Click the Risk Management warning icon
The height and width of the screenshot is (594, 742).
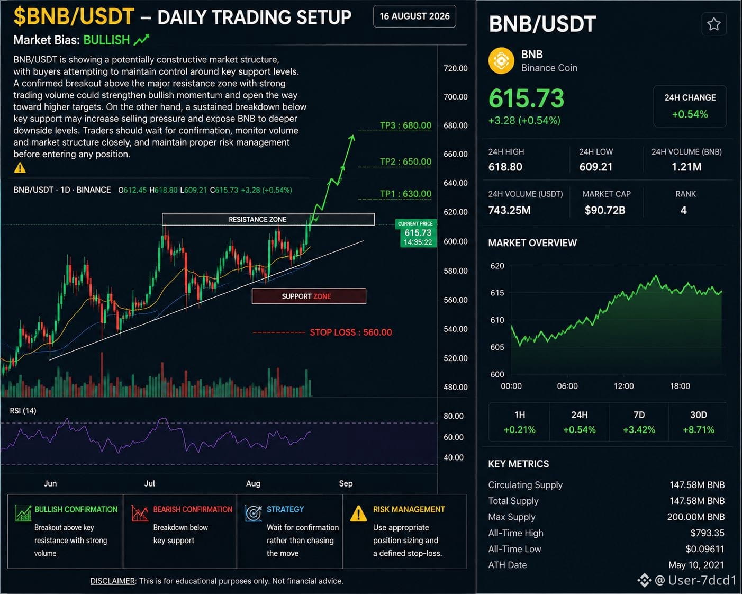358,513
